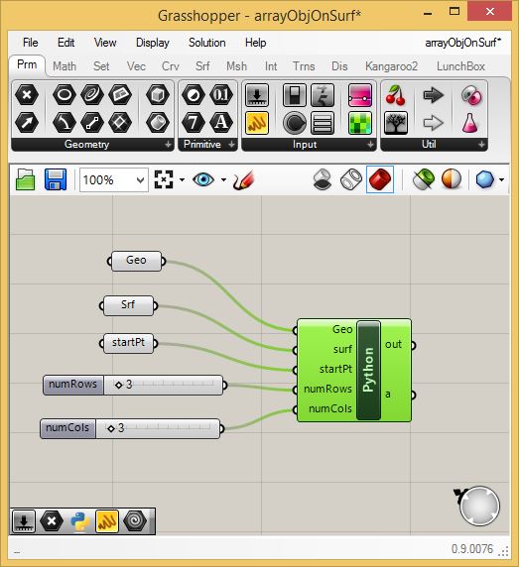This screenshot has width=519, height=567.
Task: Click the arrayObjOnSurf document name button
Action: point(462,43)
